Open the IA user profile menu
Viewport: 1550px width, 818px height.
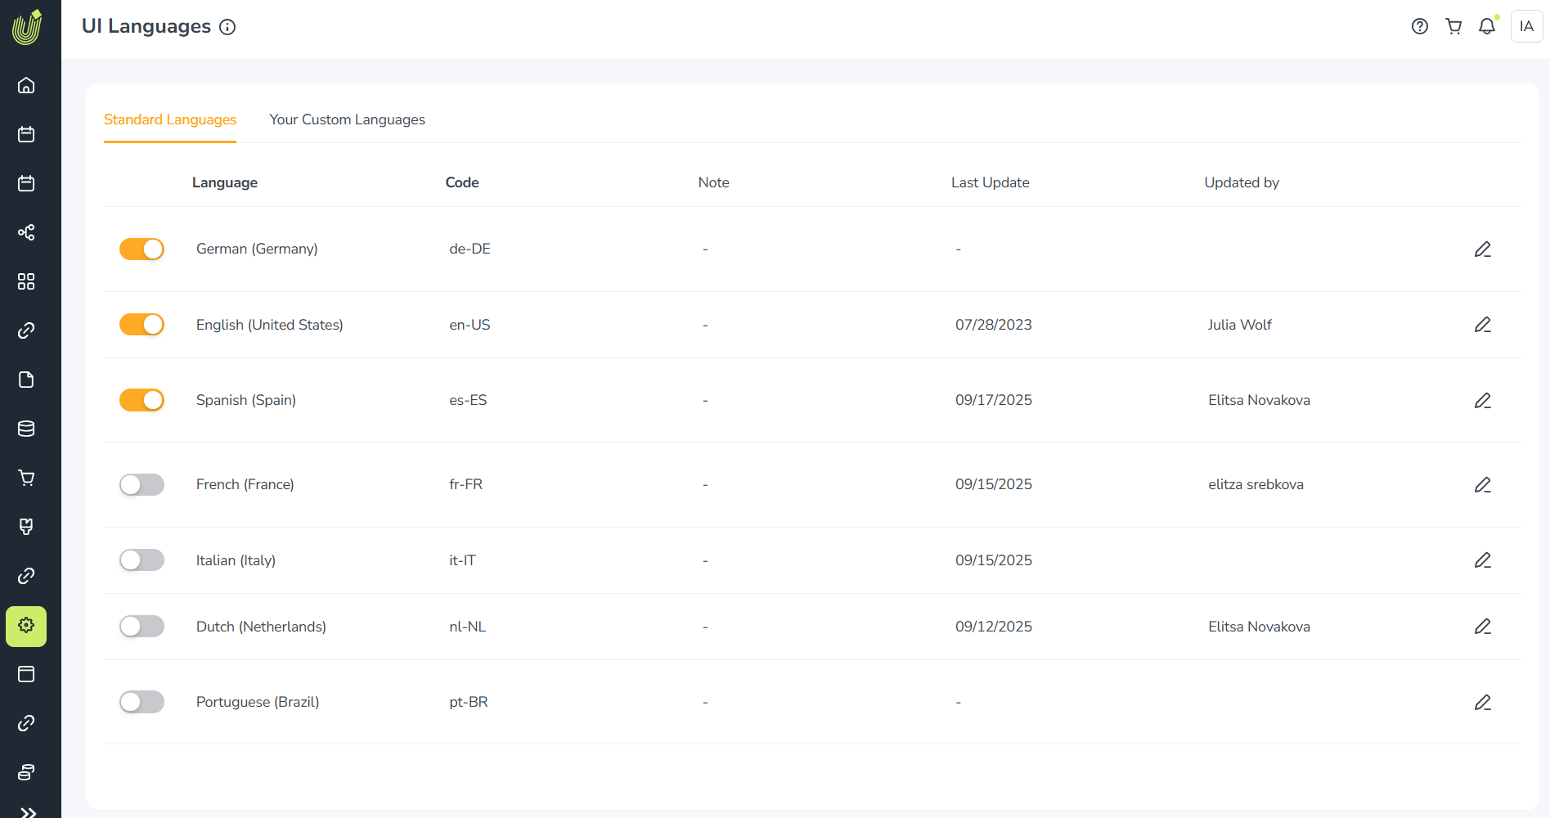click(1526, 26)
